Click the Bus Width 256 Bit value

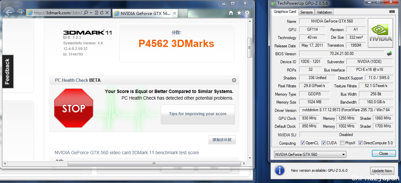tap(376, 94)
